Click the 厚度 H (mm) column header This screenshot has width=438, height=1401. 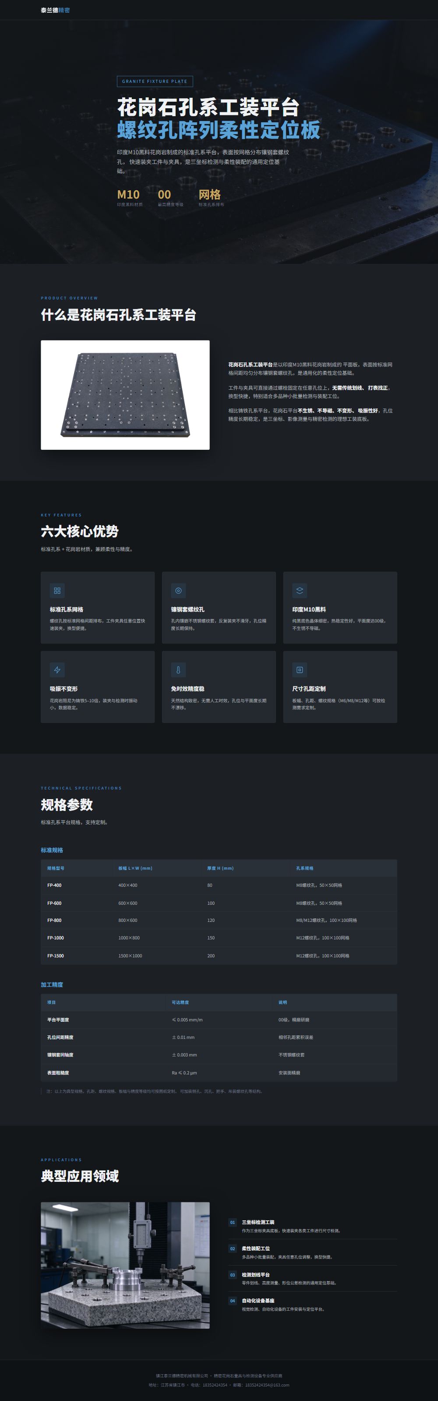[x=221, y=868]
